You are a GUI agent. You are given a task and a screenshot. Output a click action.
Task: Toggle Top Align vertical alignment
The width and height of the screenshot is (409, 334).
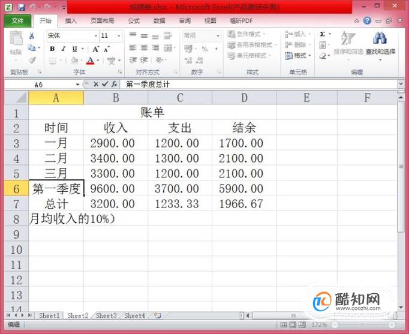pos(133,35)
